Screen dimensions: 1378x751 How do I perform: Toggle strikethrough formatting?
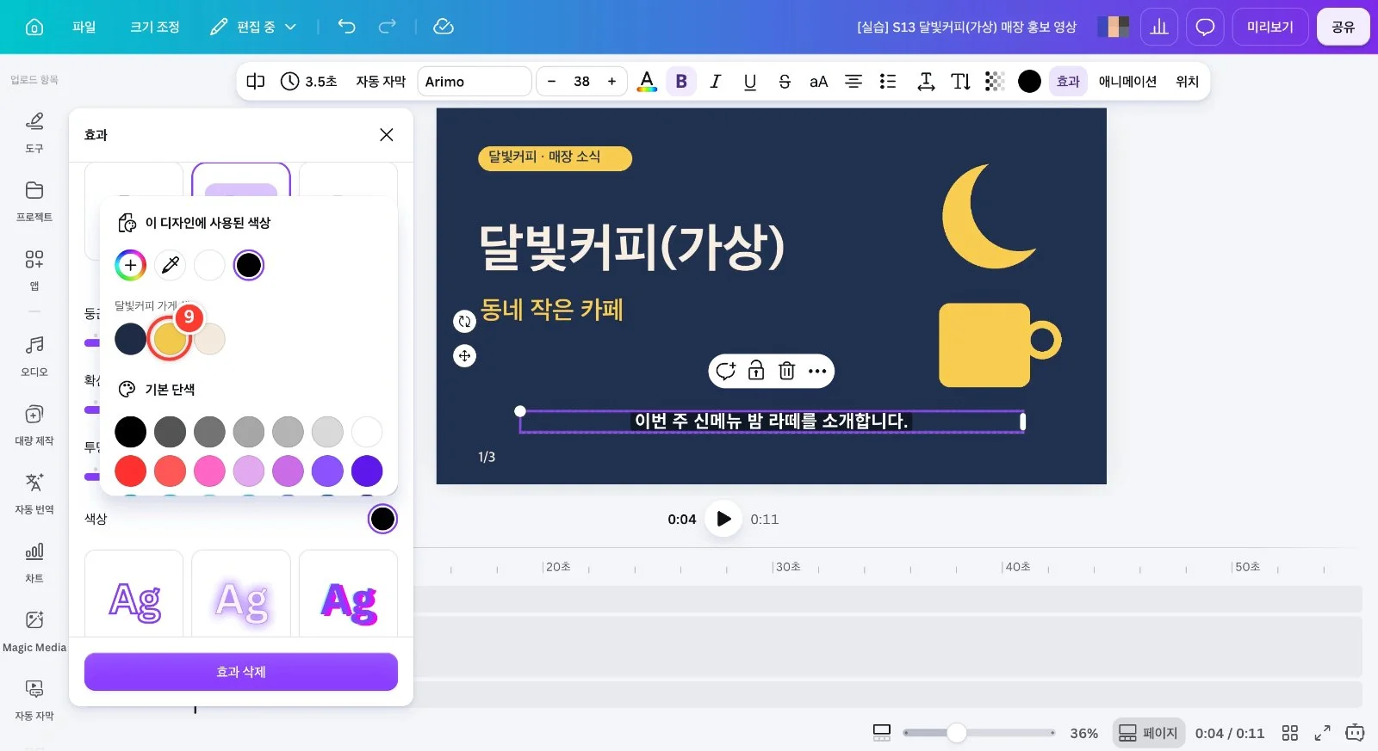pyautogui.click(x=784, y=81)
